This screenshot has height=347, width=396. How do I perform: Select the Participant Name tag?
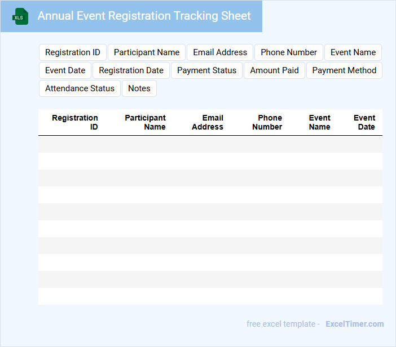147,52
